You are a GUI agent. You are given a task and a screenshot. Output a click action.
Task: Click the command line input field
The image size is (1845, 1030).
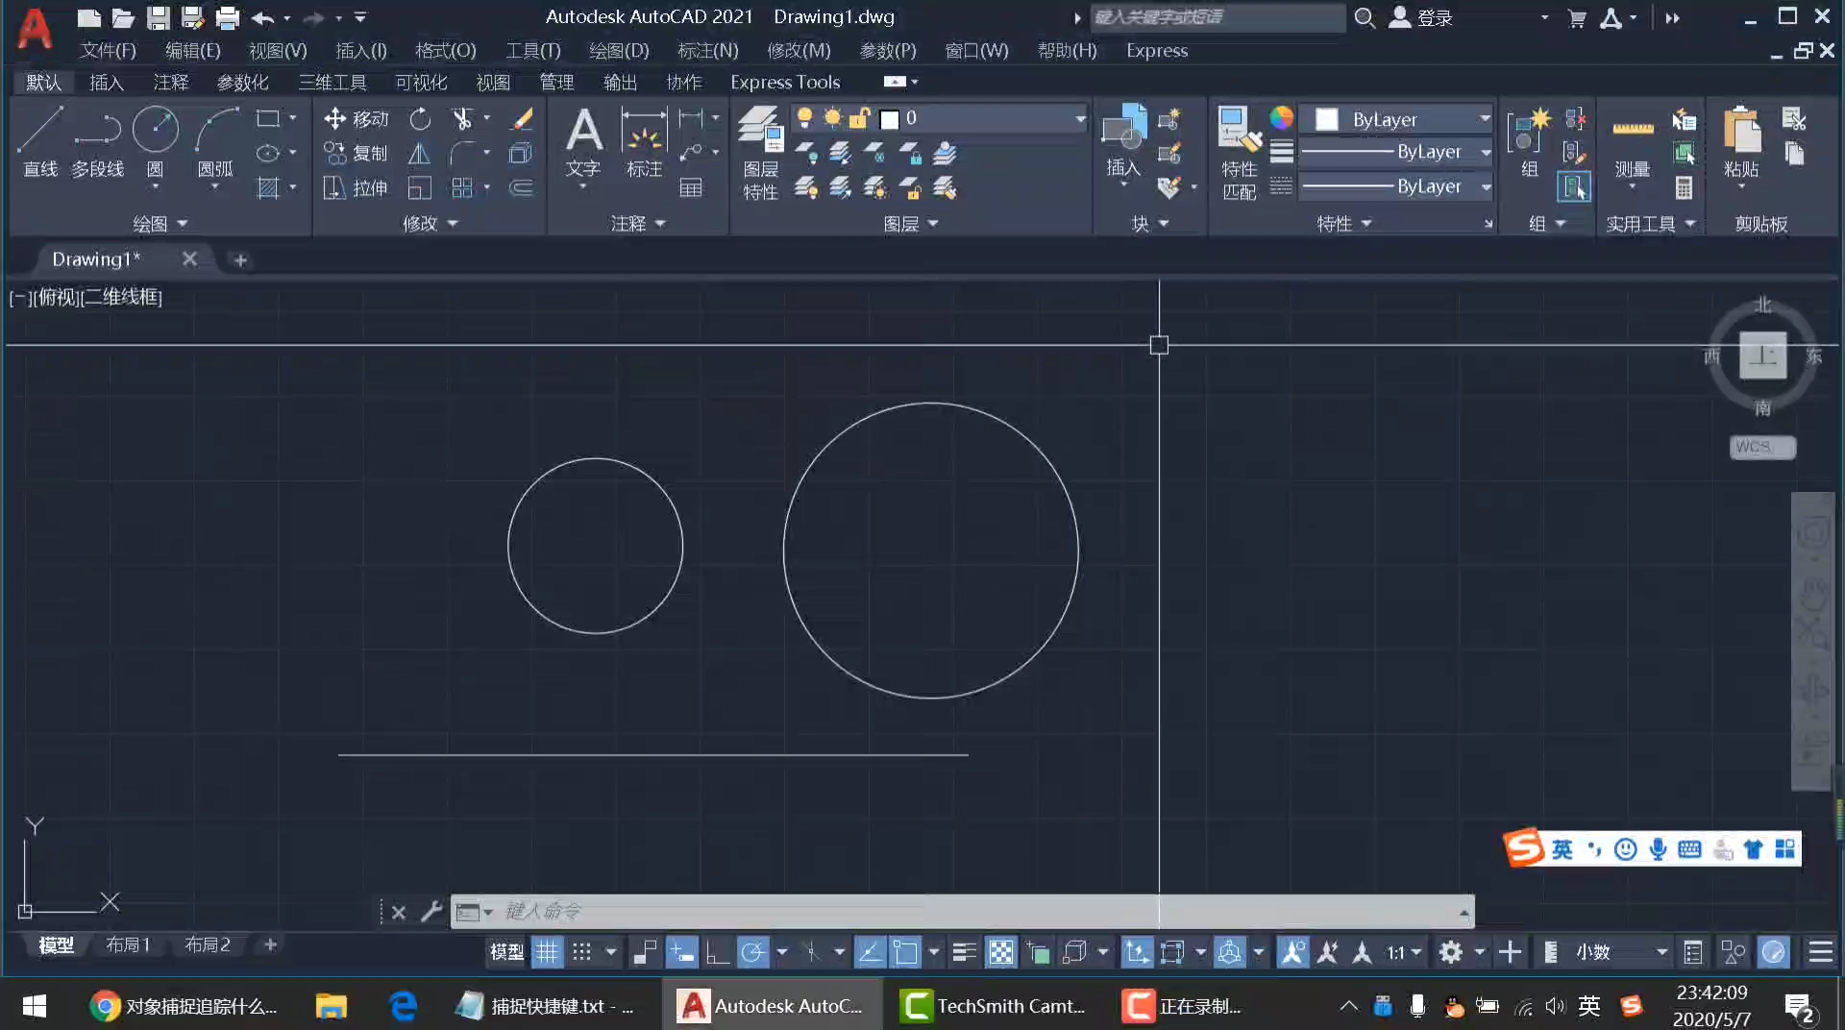(962, 911)
